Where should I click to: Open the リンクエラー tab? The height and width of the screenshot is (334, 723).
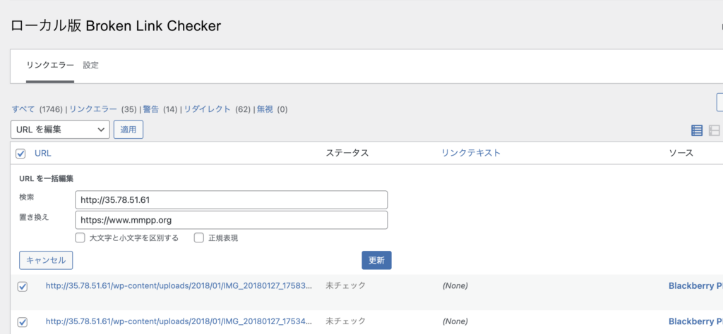50,66
